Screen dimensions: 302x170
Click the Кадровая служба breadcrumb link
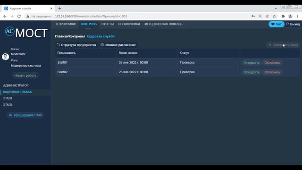[x=101, y=36]
